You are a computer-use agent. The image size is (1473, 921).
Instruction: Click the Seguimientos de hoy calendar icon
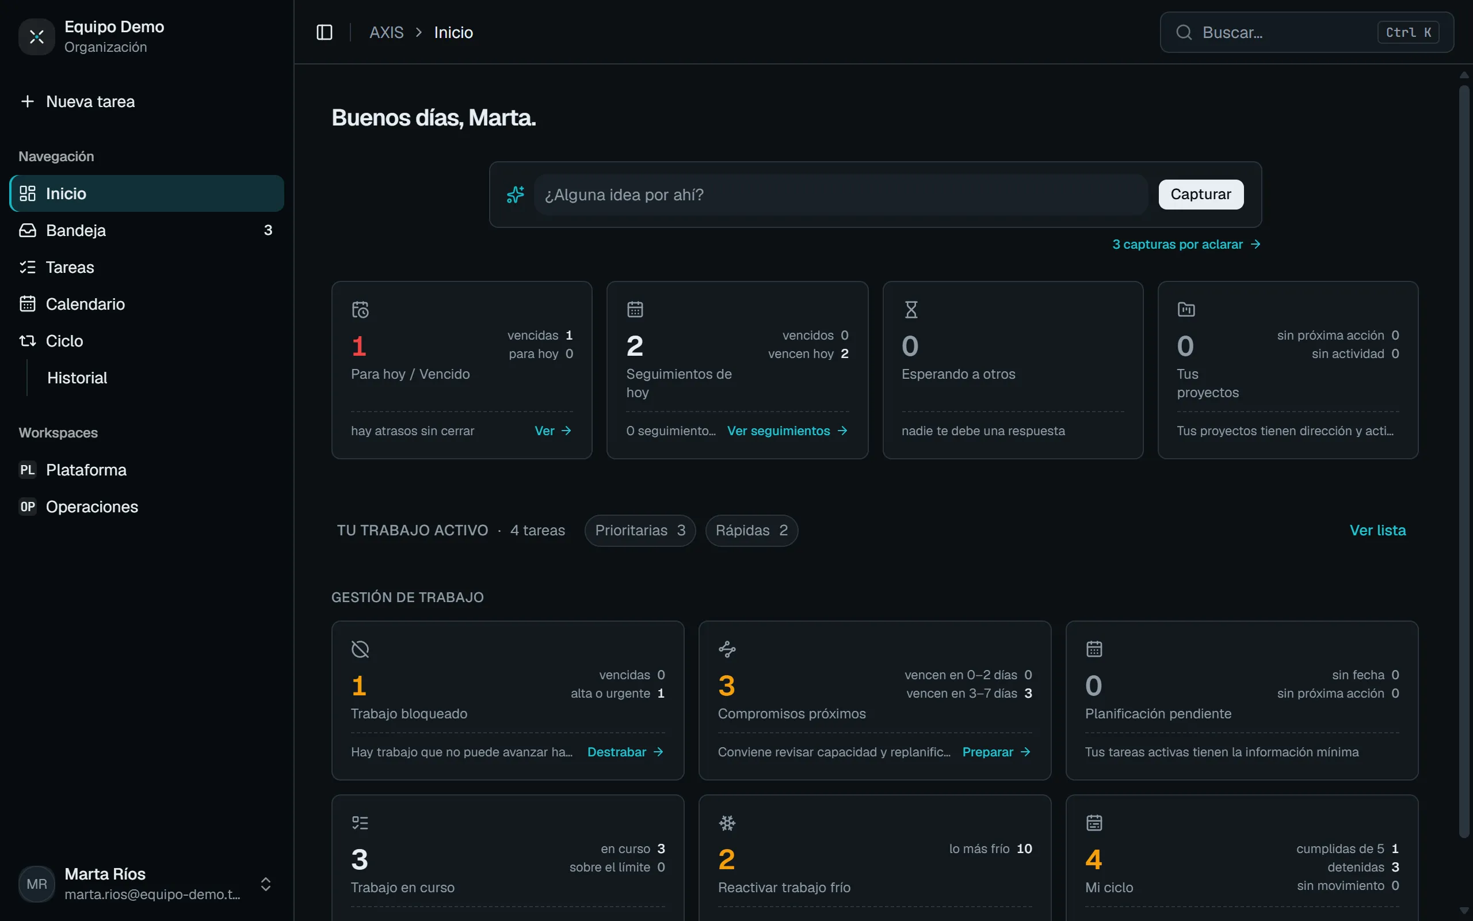click(x=635, y=310)
